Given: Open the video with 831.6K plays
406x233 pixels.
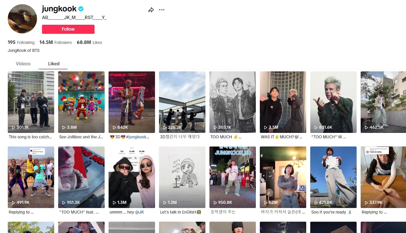Looking at the screenshot, I should tap(333, 102).
